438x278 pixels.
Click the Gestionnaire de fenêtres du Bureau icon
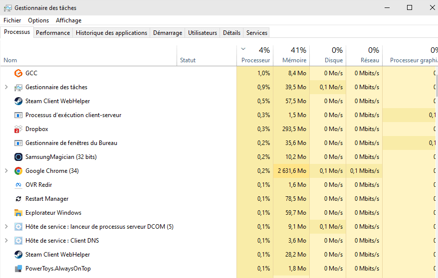click(18, 143)
